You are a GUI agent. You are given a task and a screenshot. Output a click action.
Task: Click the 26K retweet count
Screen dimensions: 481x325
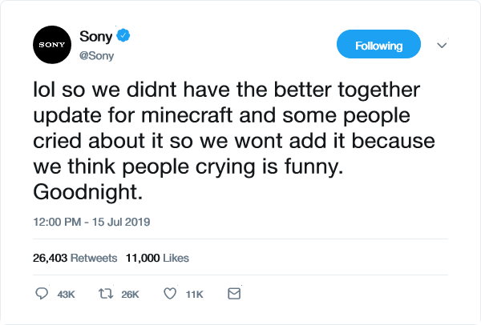pos(130,295)
